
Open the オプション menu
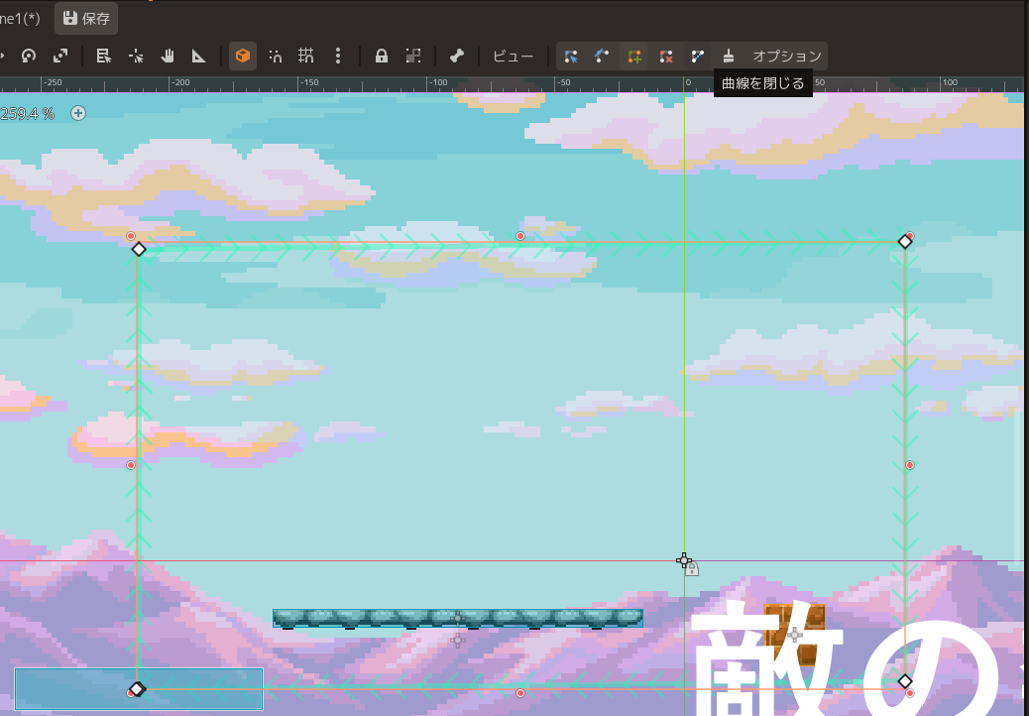[x=787, y=56]
